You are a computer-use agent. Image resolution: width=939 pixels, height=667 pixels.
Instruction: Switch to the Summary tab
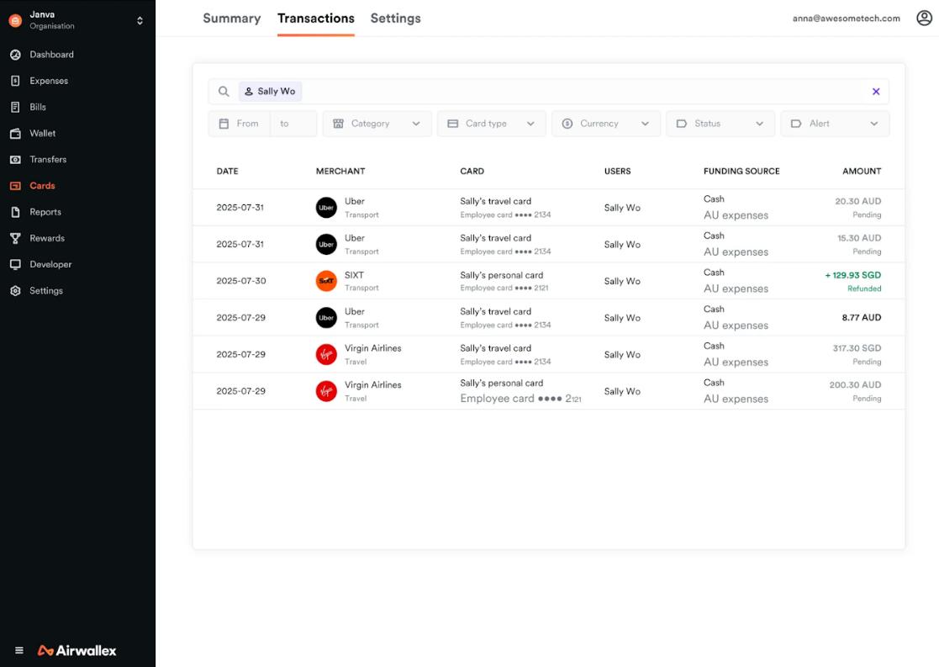tap(231, 19)
